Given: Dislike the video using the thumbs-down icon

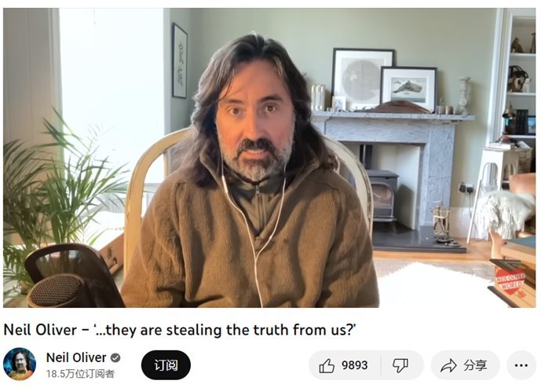Looking at the screenshot, I should click(x=400, y=365).
